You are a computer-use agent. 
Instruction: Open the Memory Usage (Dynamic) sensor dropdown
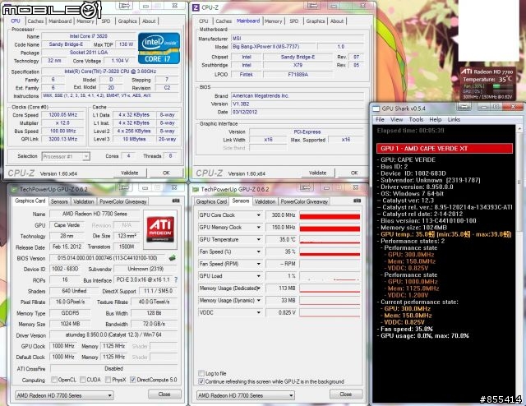[x=259, y=300]
